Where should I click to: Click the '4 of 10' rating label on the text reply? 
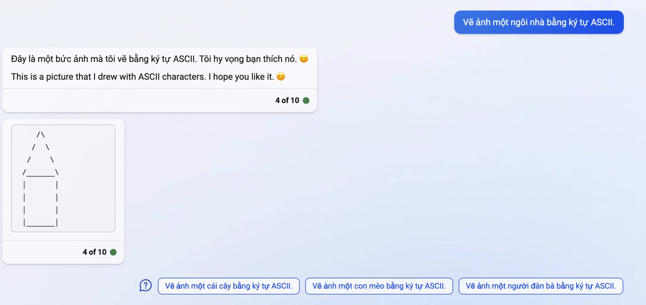point(287,100)
